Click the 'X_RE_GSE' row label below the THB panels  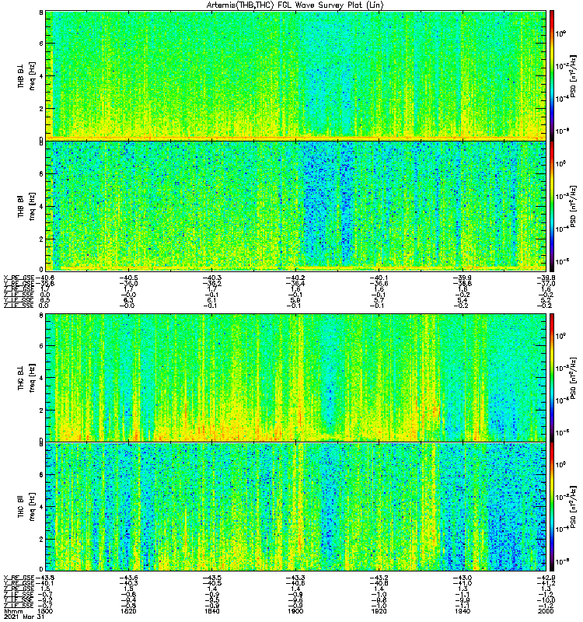(x=19, y=278)
